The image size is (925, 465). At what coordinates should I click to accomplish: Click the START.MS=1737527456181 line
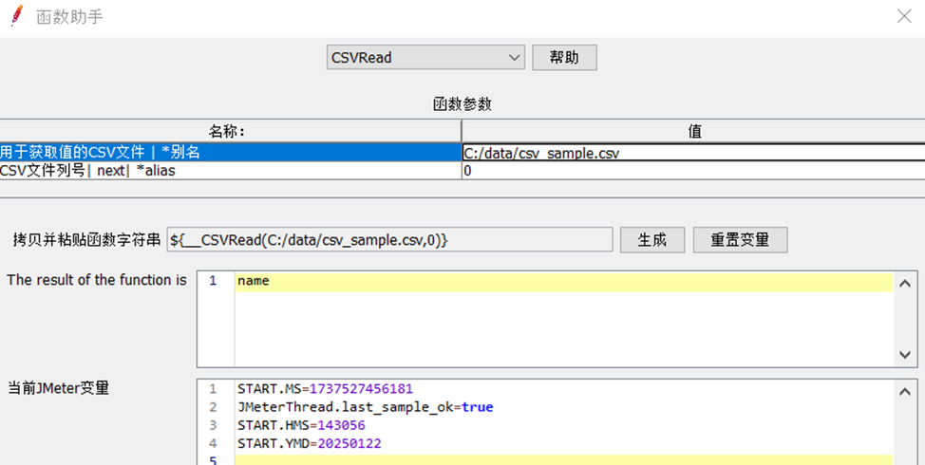326,390
